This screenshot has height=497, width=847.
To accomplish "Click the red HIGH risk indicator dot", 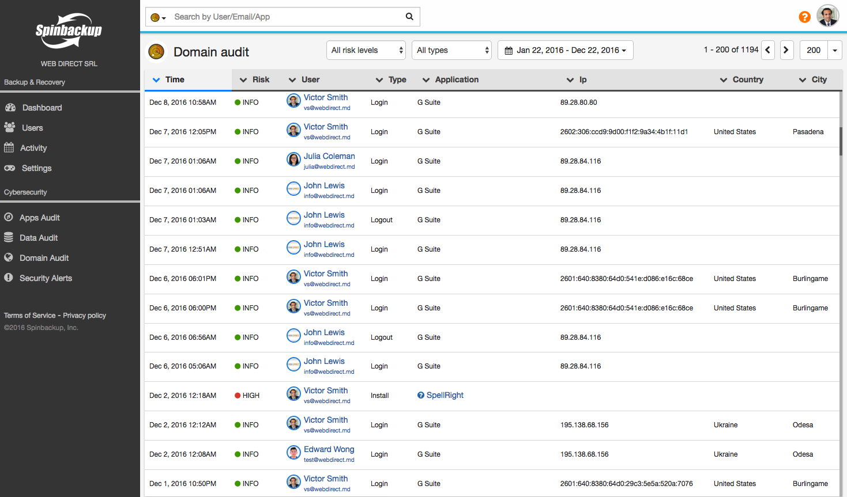I will (238, 396).
